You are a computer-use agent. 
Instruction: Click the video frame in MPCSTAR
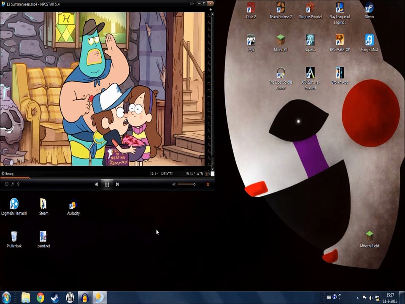[102, 89]
